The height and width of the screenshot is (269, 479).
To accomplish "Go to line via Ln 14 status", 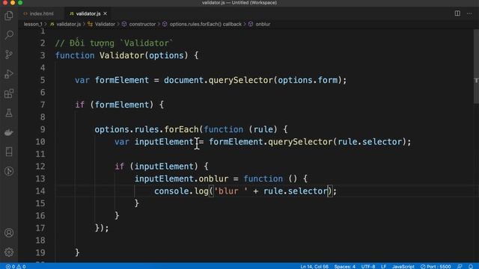I will 314,266.
